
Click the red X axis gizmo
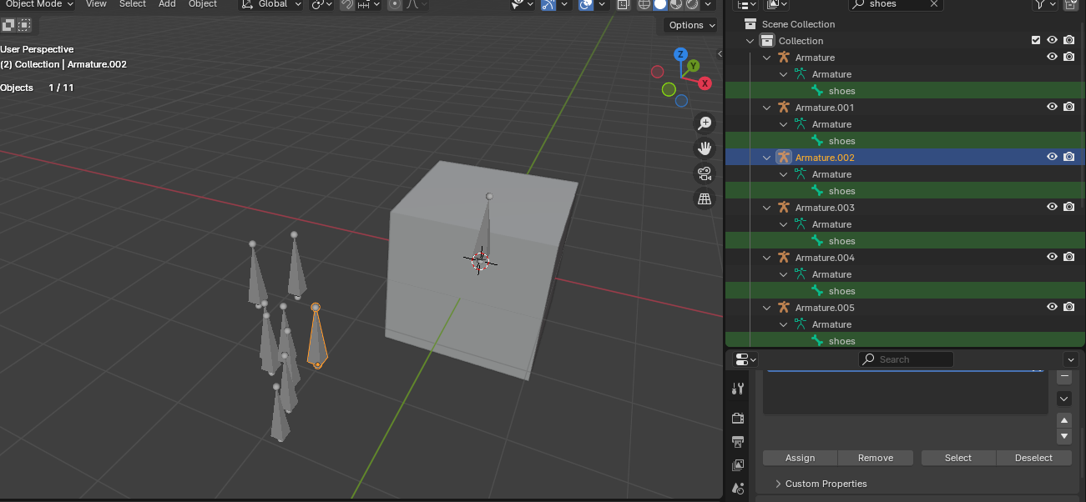(x=705, y=83)
